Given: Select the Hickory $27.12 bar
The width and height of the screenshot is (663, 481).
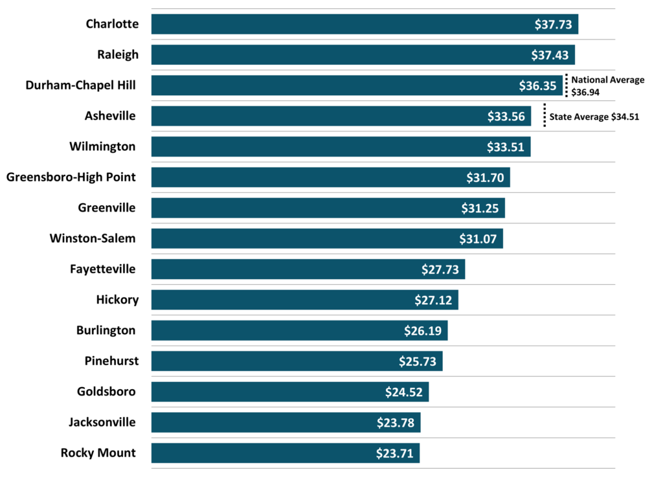Looking at the screenshot, I should [304, 300].
